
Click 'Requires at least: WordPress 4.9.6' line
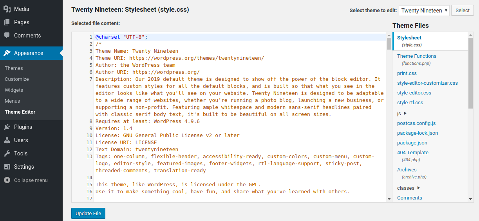148,121
